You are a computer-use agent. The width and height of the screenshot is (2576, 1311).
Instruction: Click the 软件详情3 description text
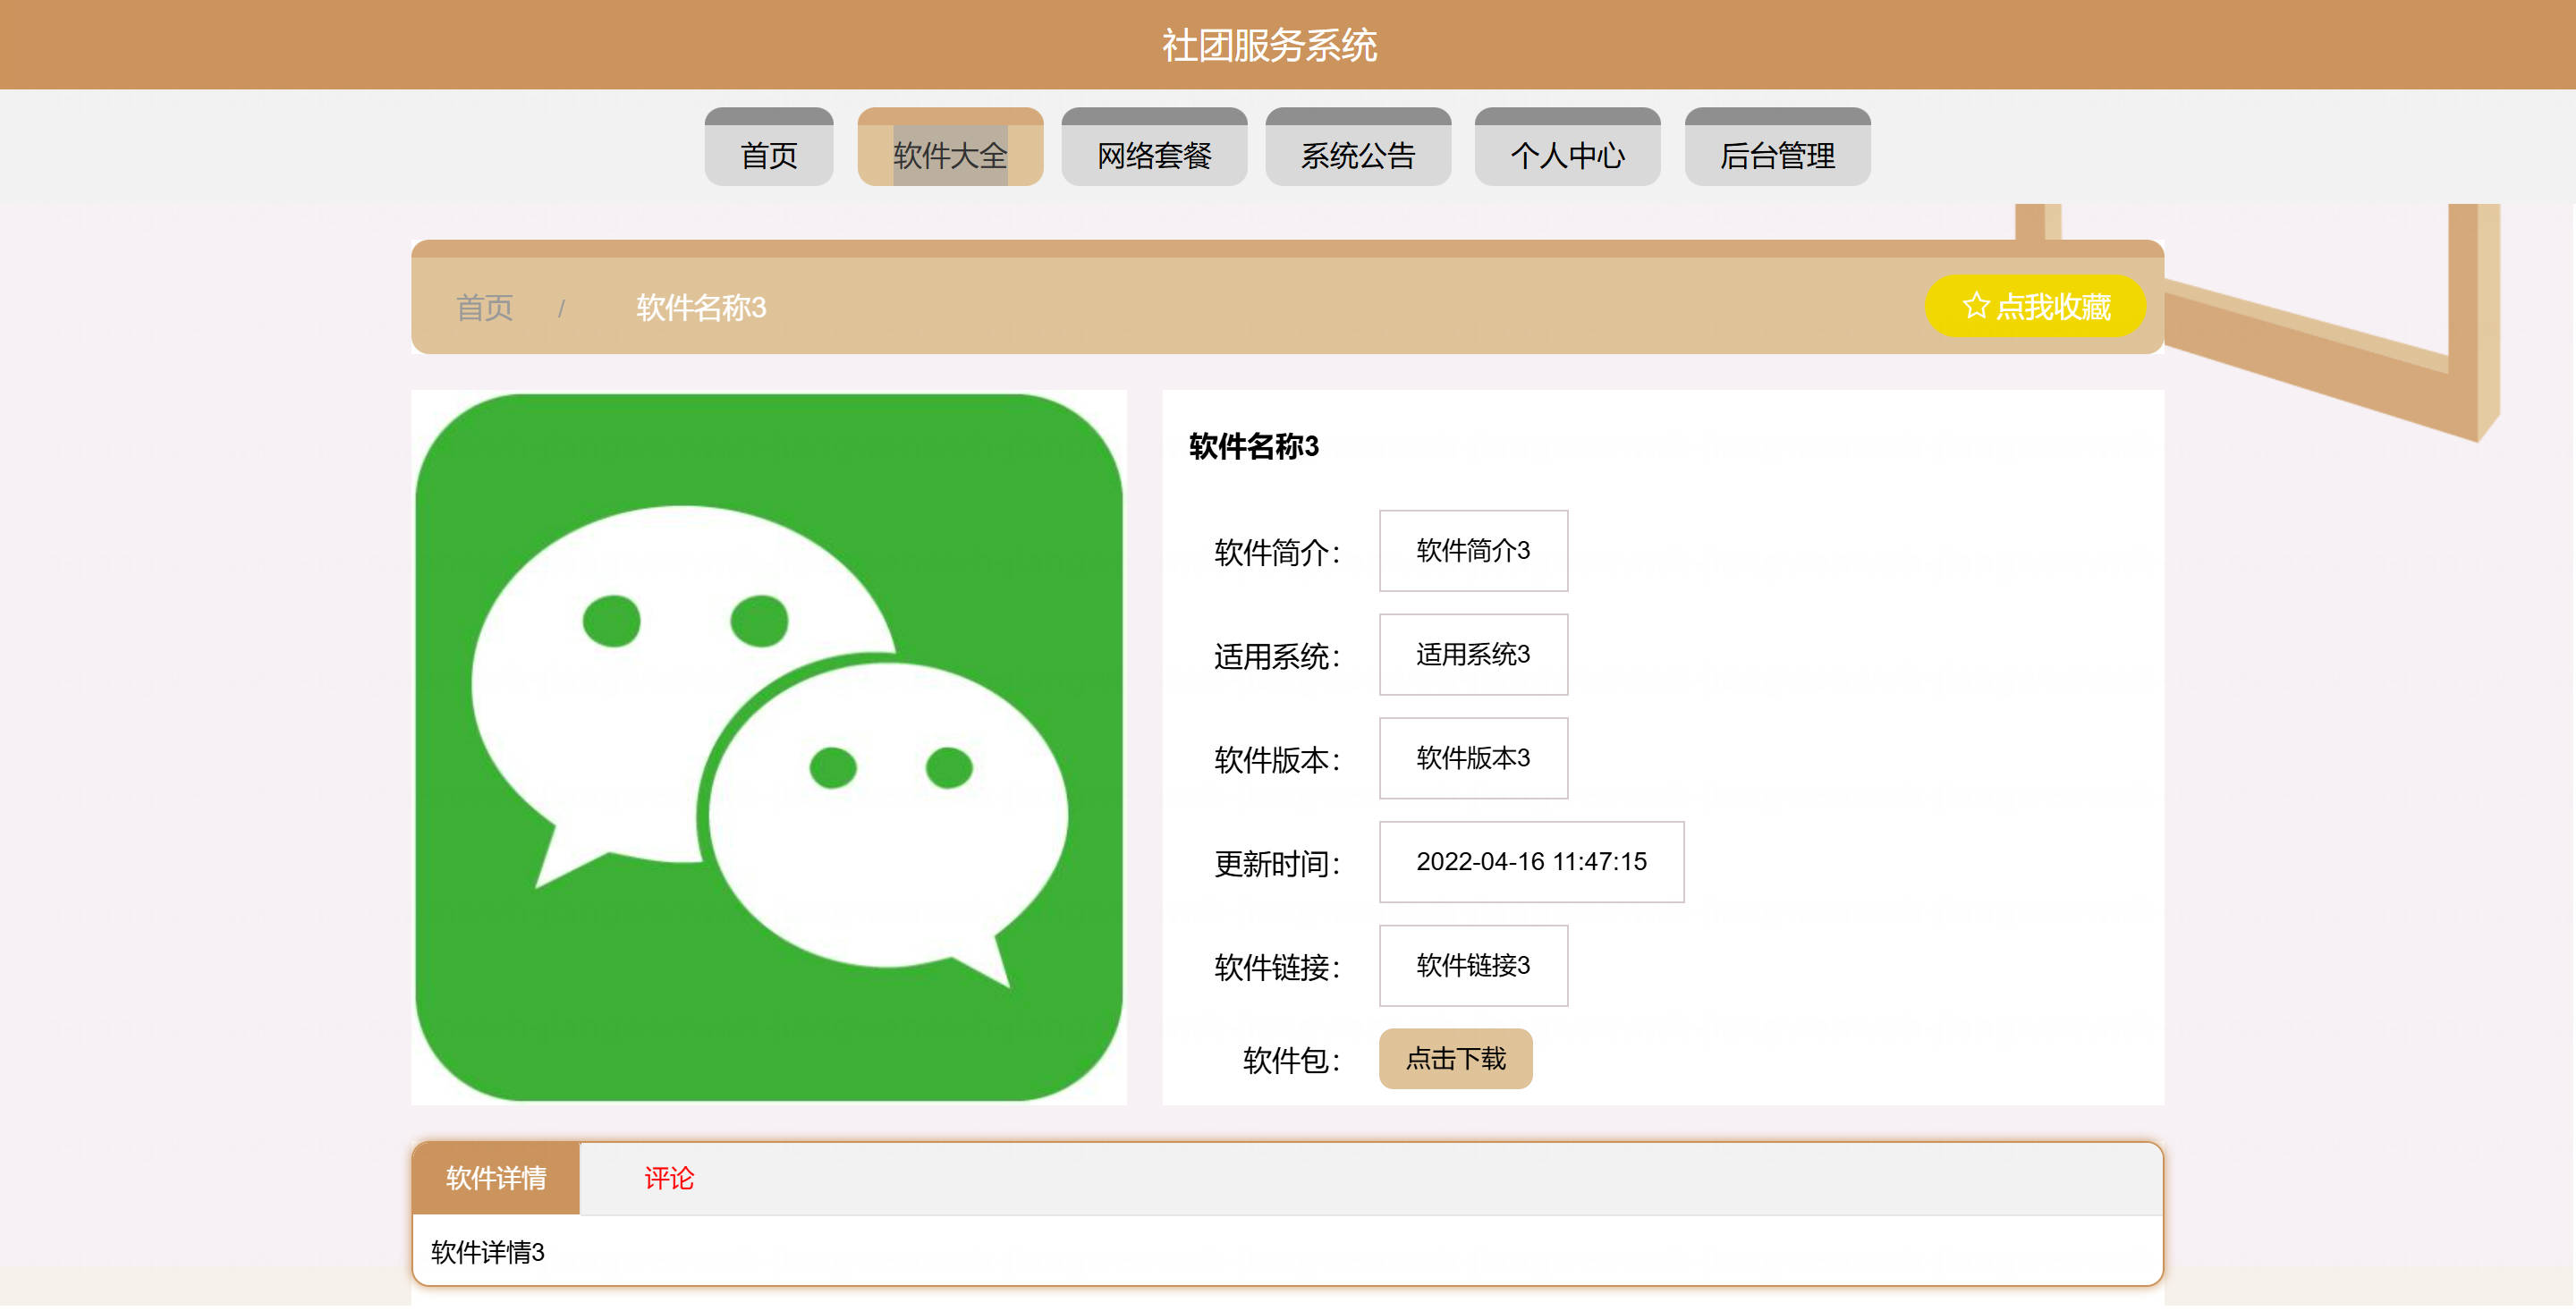click(488, 1253)
